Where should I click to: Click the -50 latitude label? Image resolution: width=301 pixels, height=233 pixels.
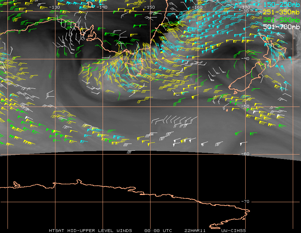coord(245,106)
